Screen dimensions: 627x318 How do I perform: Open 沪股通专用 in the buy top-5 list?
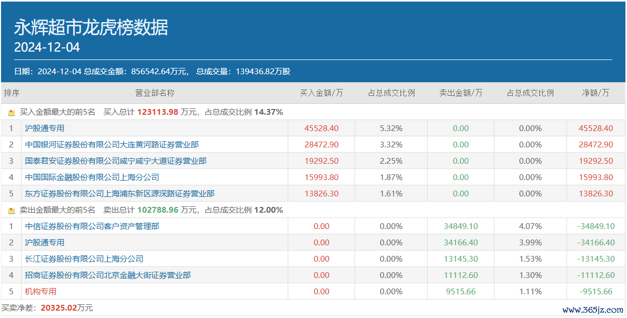click(44, 128)
